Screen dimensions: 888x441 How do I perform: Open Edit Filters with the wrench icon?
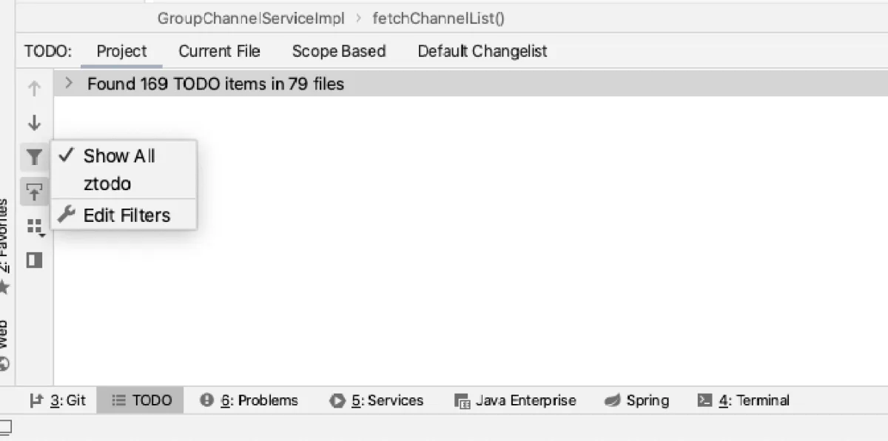[126, 215]
